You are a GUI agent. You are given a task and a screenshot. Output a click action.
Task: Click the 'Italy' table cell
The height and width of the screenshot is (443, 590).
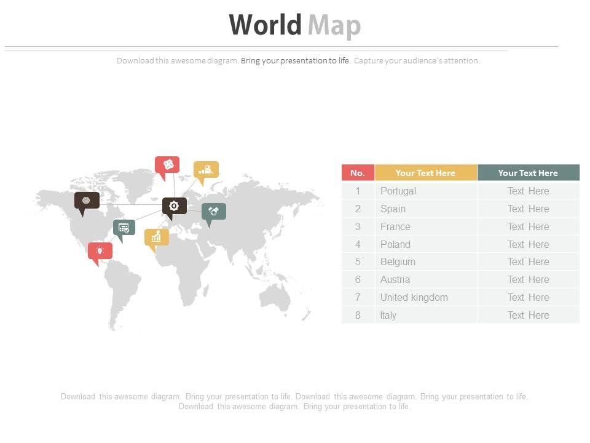click(x=388, y=315)
